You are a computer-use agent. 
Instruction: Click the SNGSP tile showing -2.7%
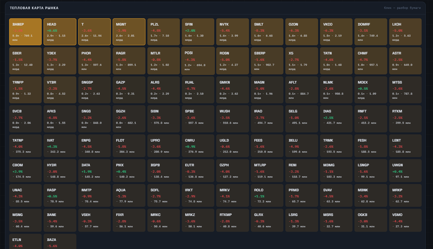tap(94, 90)
